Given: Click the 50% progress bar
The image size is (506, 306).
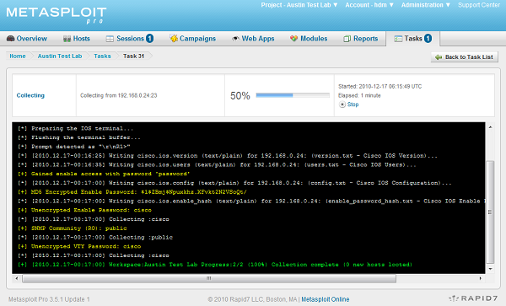Looking at the screenshot, I should tap(293, 95).
